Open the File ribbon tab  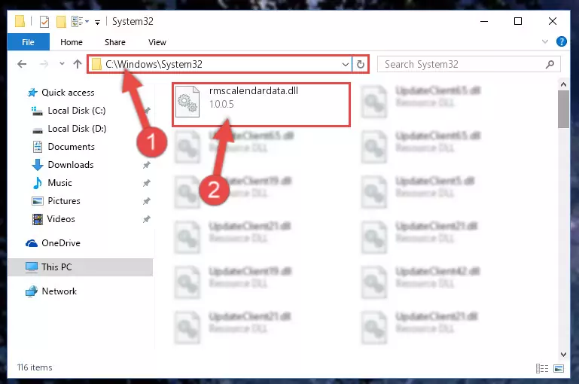28,42
